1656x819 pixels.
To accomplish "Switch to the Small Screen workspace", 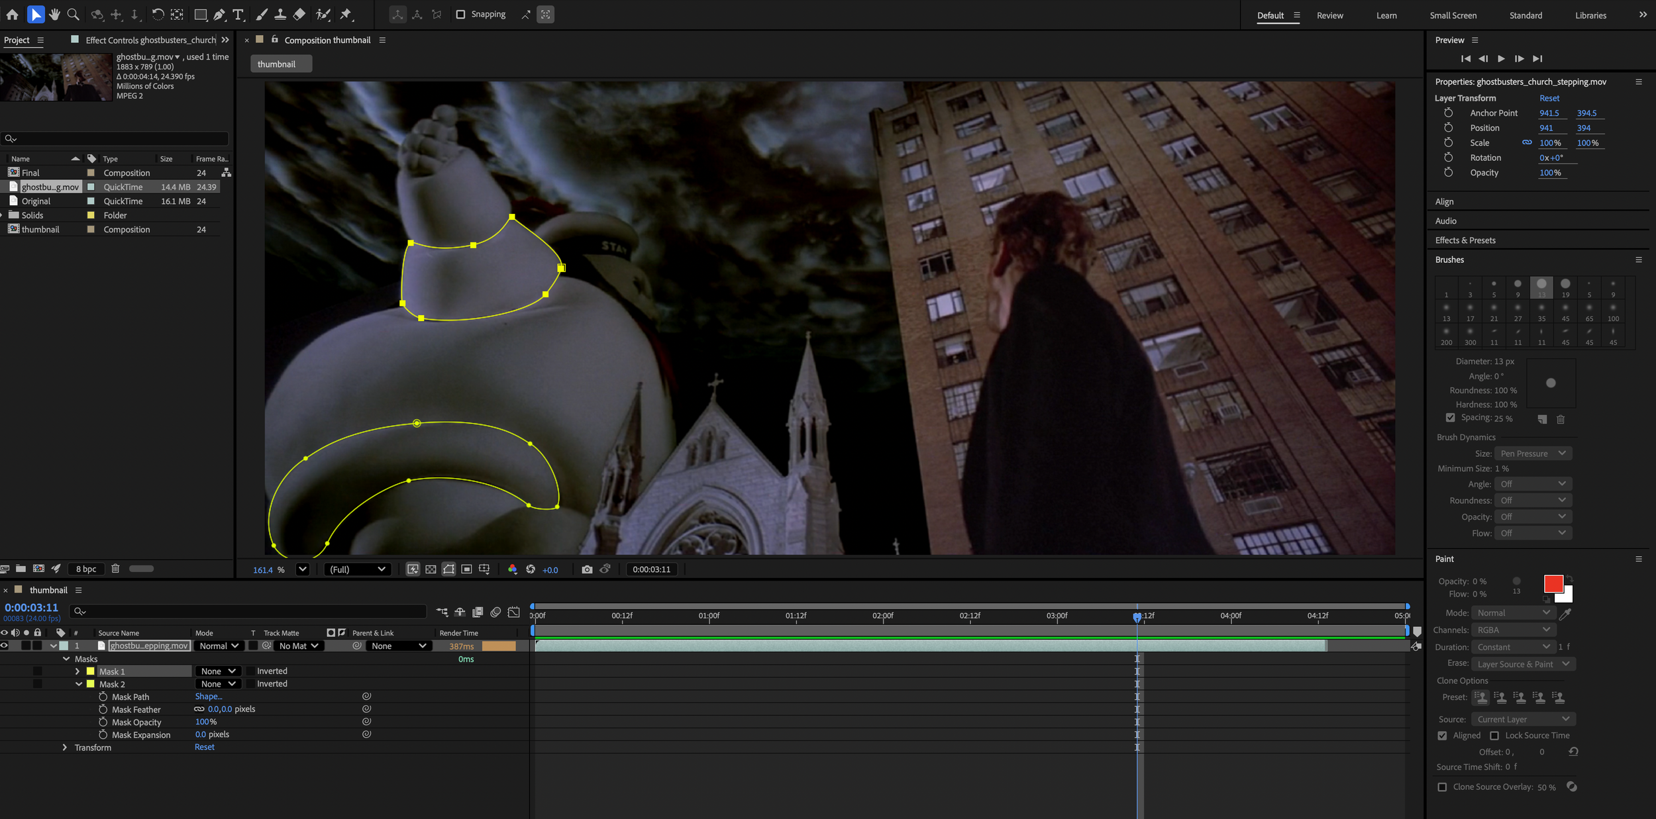I will tap(1453, 15).
